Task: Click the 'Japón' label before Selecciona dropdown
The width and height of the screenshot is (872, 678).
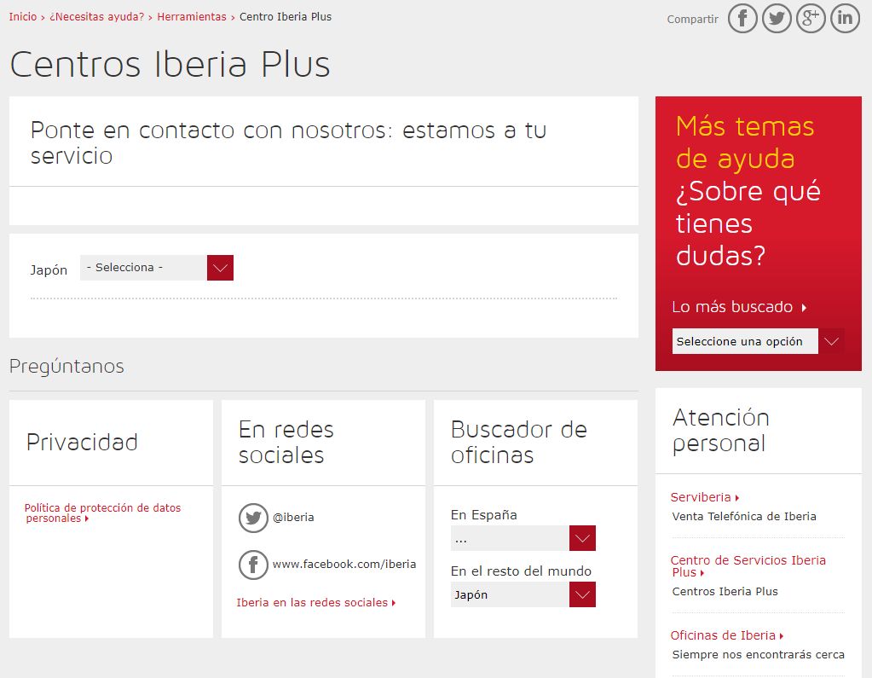Action: tap(49, 269)
